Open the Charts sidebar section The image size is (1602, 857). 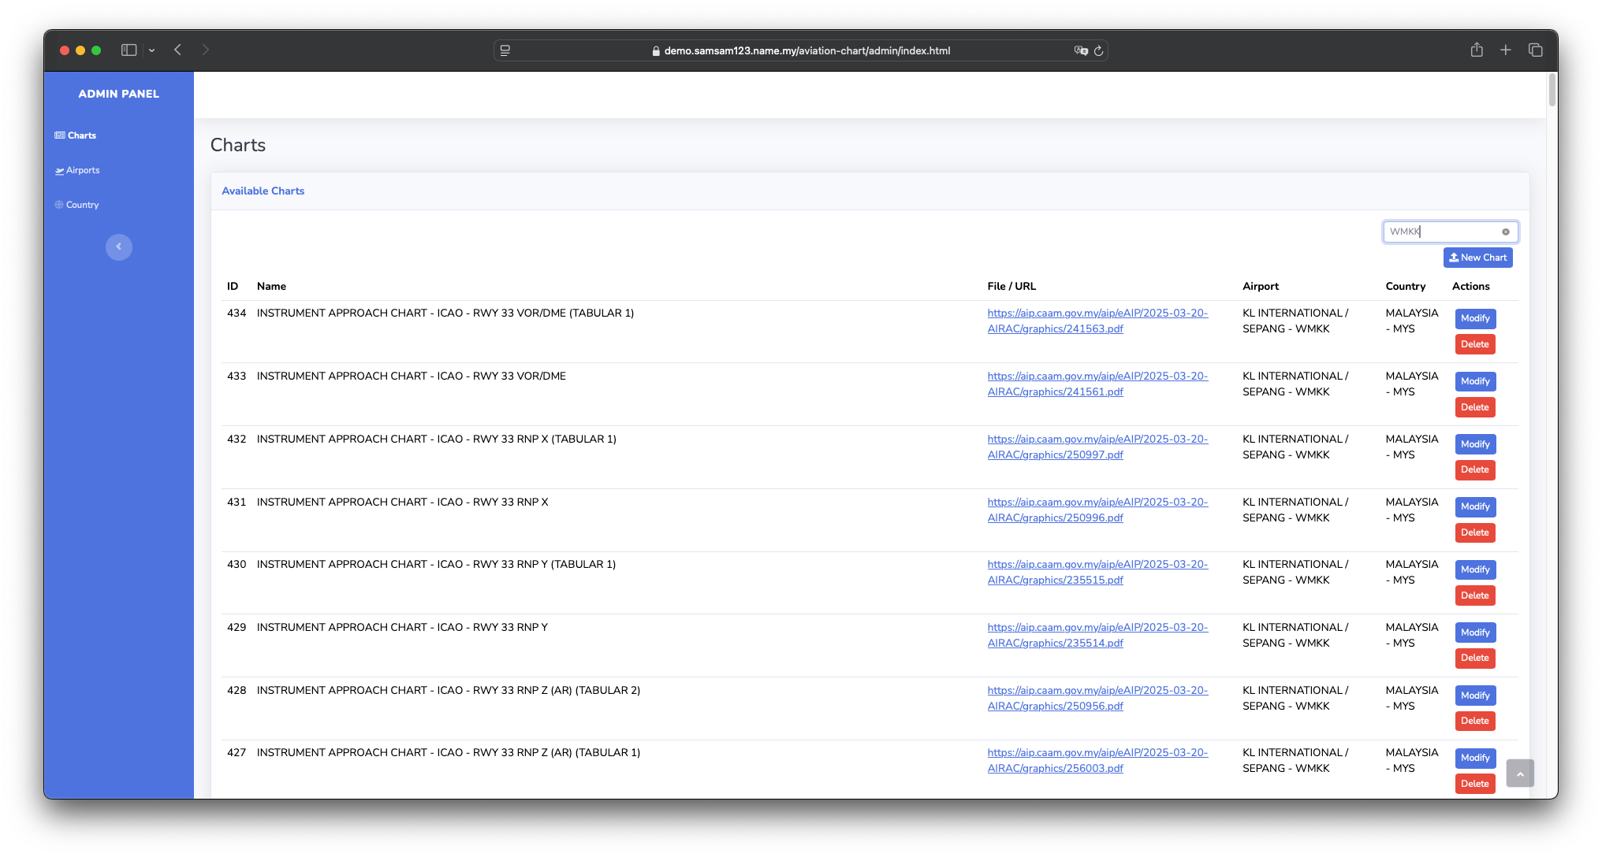pyautogui.click(x=76, y=135)
